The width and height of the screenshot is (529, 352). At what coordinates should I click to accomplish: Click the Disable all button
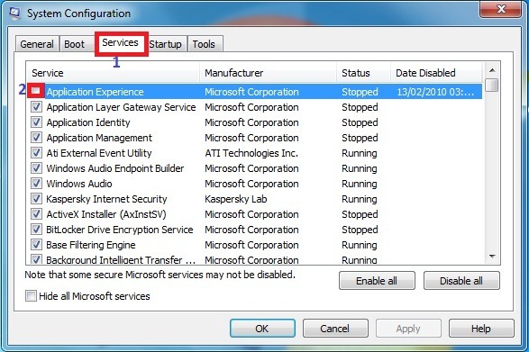tap(461, 281)
